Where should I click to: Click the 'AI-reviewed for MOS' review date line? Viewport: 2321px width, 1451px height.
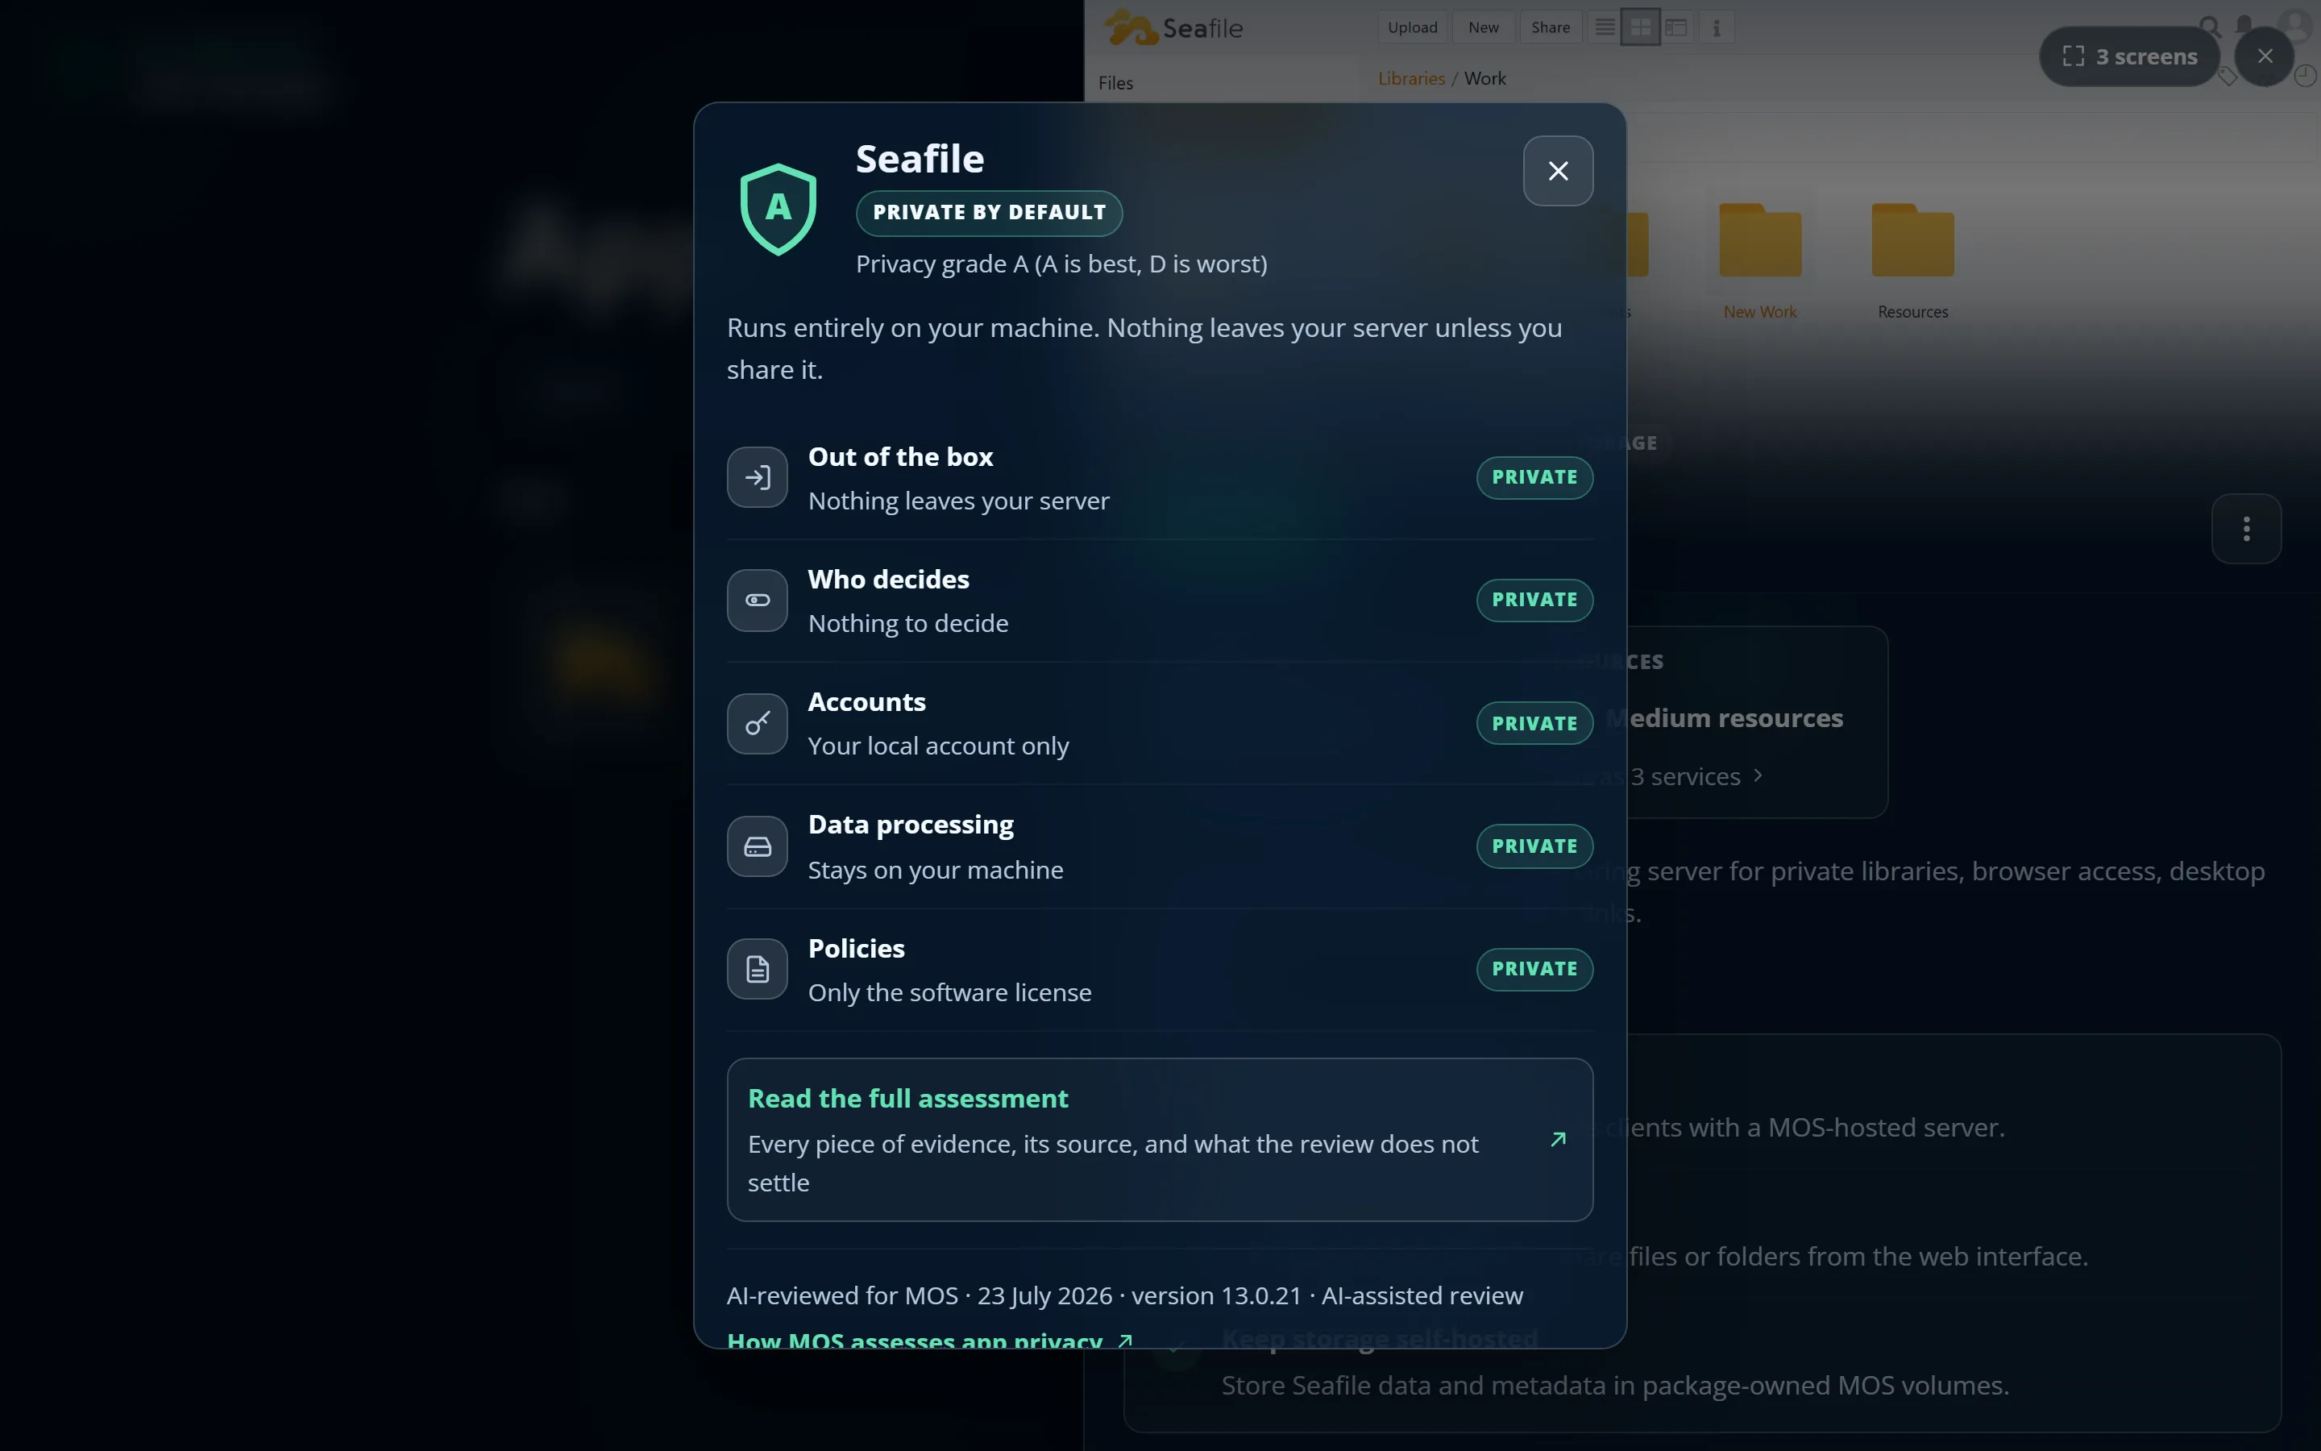[x=1124, y=1295]
